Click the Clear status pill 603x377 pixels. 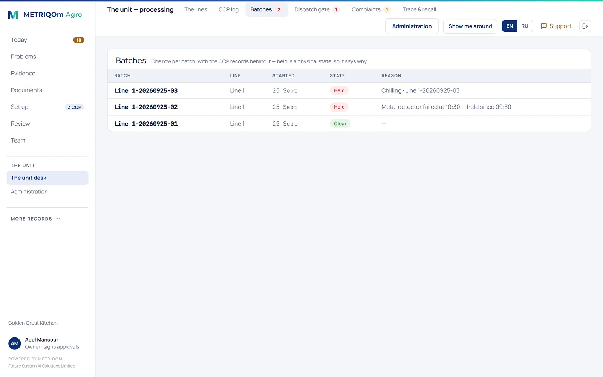(x=340, y=124)
